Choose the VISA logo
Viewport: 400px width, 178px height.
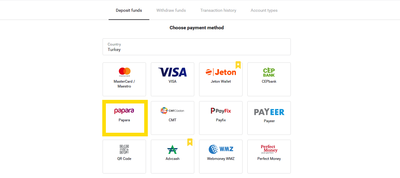point(173,72)
